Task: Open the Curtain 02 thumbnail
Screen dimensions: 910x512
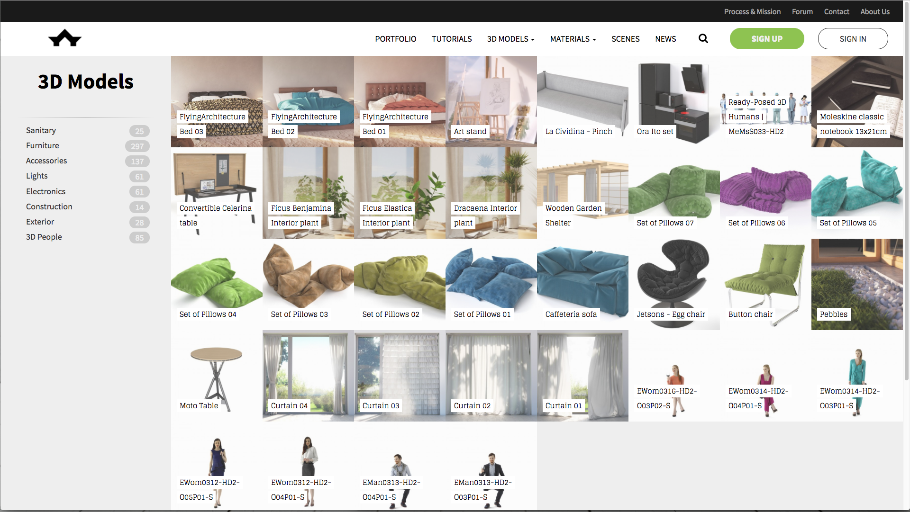Action: coord(491,376)
